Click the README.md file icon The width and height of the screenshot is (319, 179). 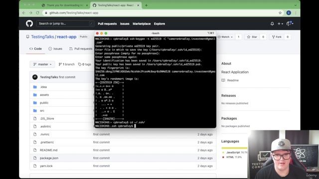35,150
